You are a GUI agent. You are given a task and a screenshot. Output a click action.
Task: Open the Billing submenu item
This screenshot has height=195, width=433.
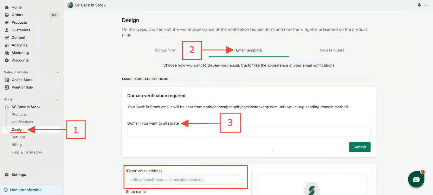(17, 145)
